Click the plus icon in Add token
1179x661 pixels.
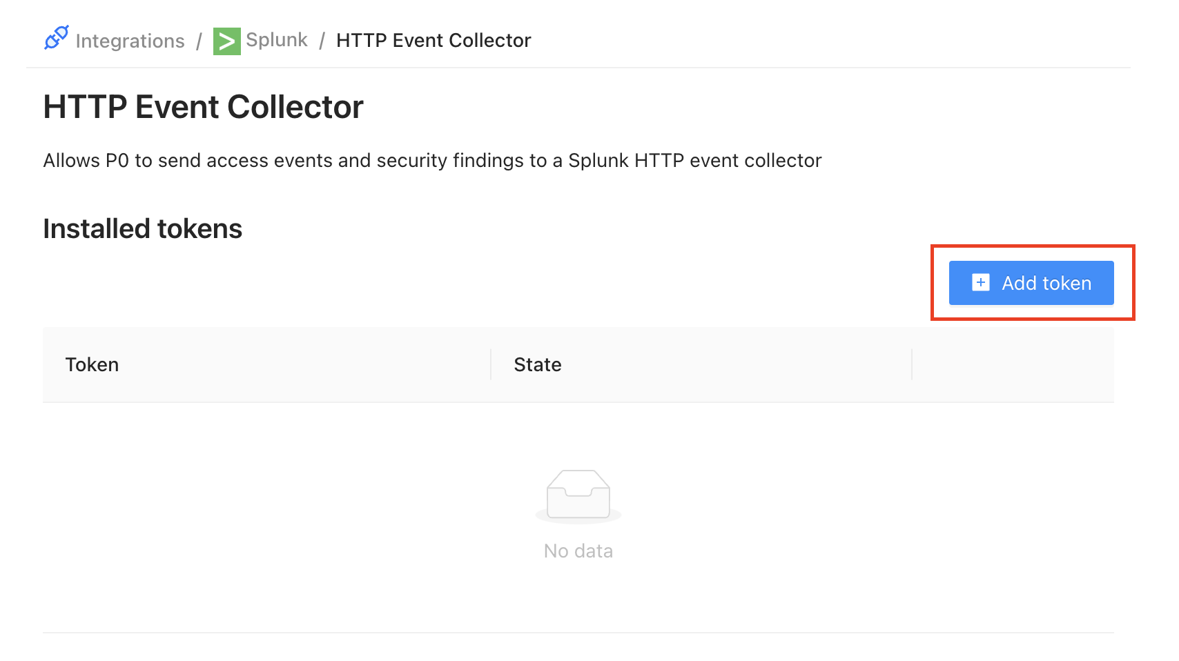click(980, 283)
